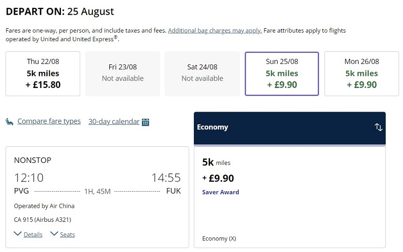The image size is (403, 252).
Task: Open the 30-day calendar link
Action: [x=114, y=121]
